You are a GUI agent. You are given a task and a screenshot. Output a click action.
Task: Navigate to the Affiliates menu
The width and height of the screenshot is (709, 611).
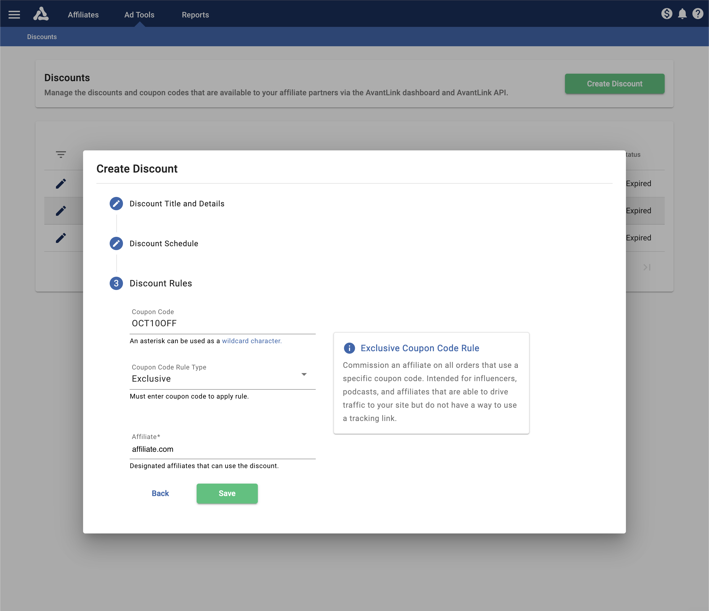[x=83, y=15]
